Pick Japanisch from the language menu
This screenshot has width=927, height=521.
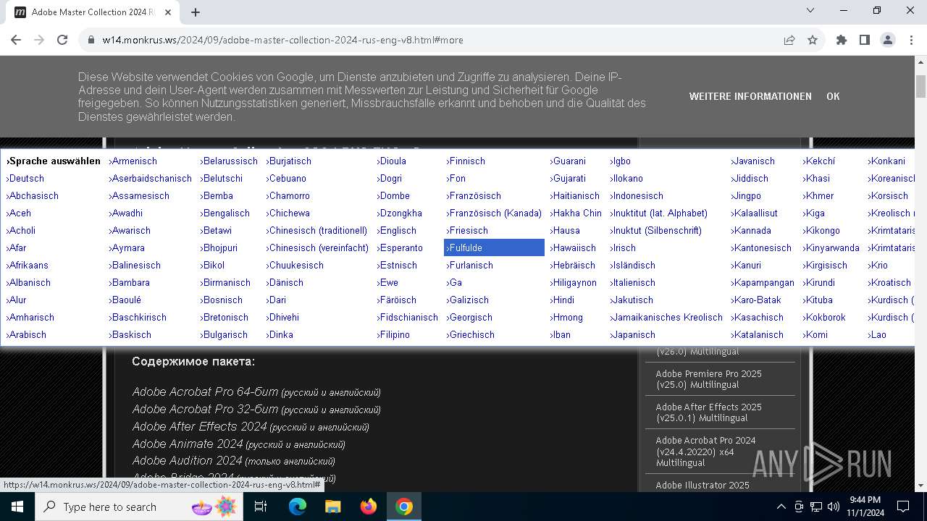click(632, 334)
